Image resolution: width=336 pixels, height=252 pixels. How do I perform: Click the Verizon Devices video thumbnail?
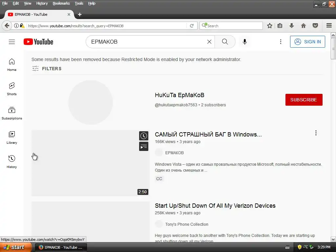click(90, 222)
